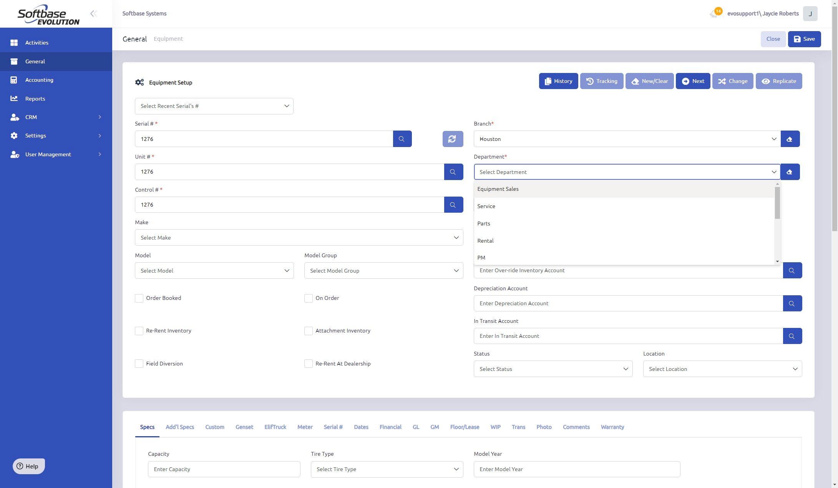Click In Transit Account search icon
This screenshot has width=838, height=488.
pos(792,336)
